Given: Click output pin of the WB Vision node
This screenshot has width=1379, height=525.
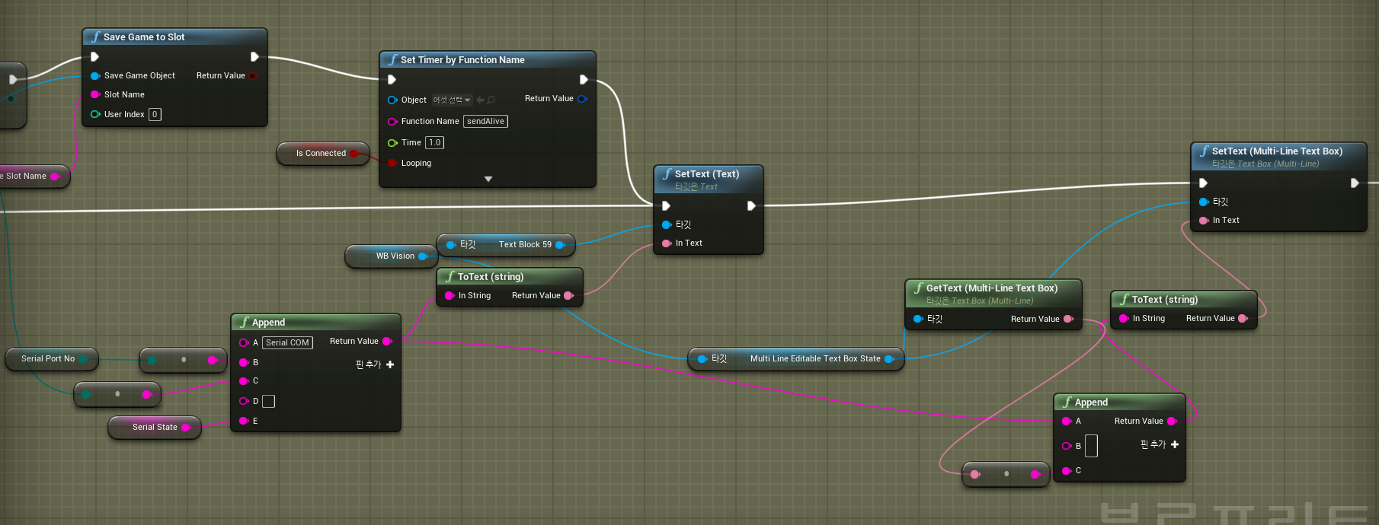Looking at the screenshot, I should click(x=423, y=256).
